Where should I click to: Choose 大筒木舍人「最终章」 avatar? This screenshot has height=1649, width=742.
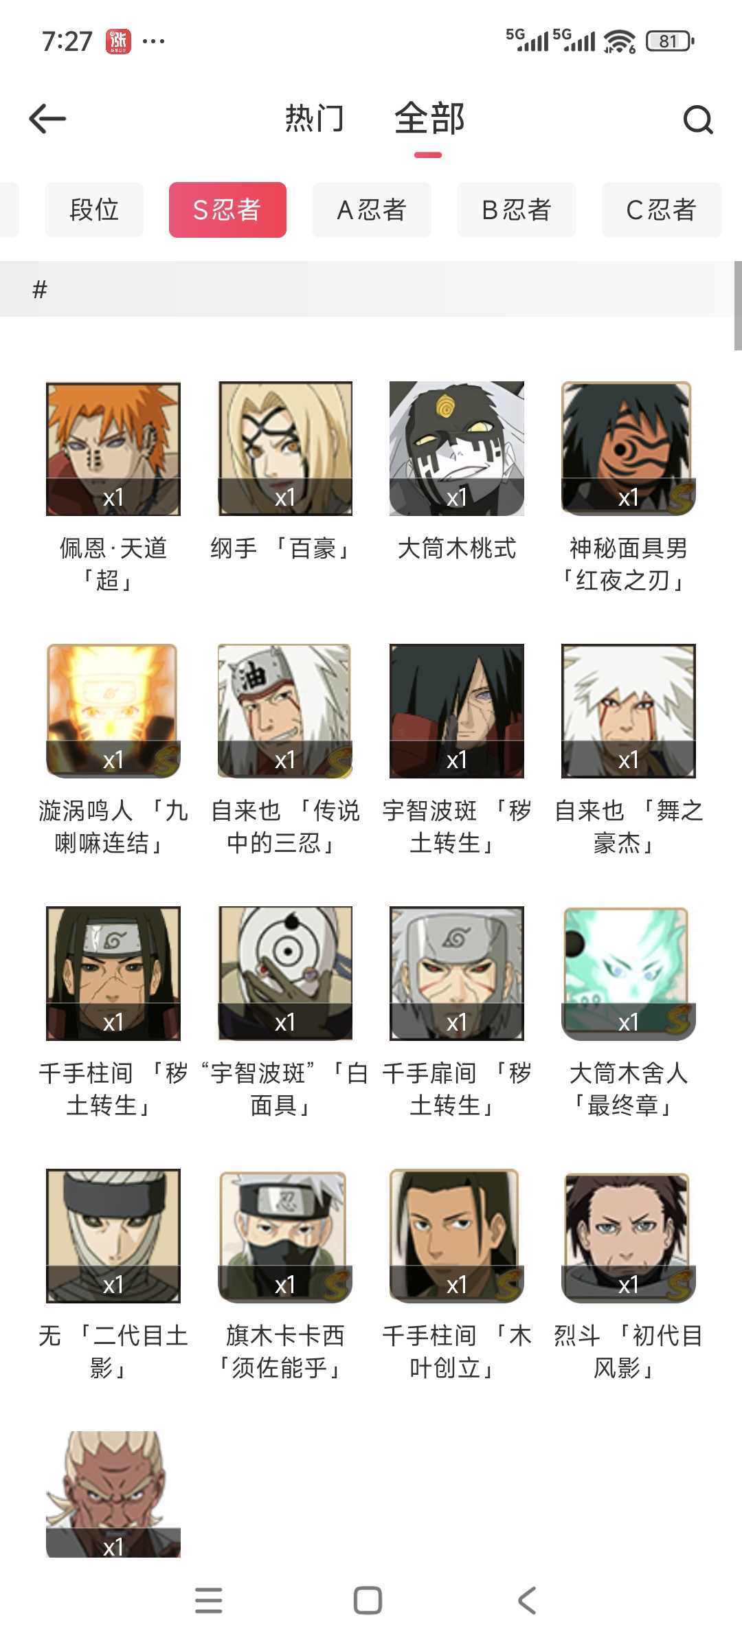pos(629,974)
